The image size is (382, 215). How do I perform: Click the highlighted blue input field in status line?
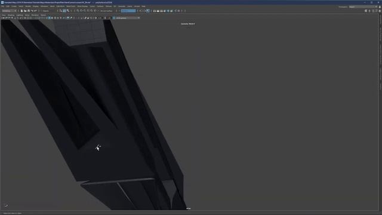coord(128,11)
